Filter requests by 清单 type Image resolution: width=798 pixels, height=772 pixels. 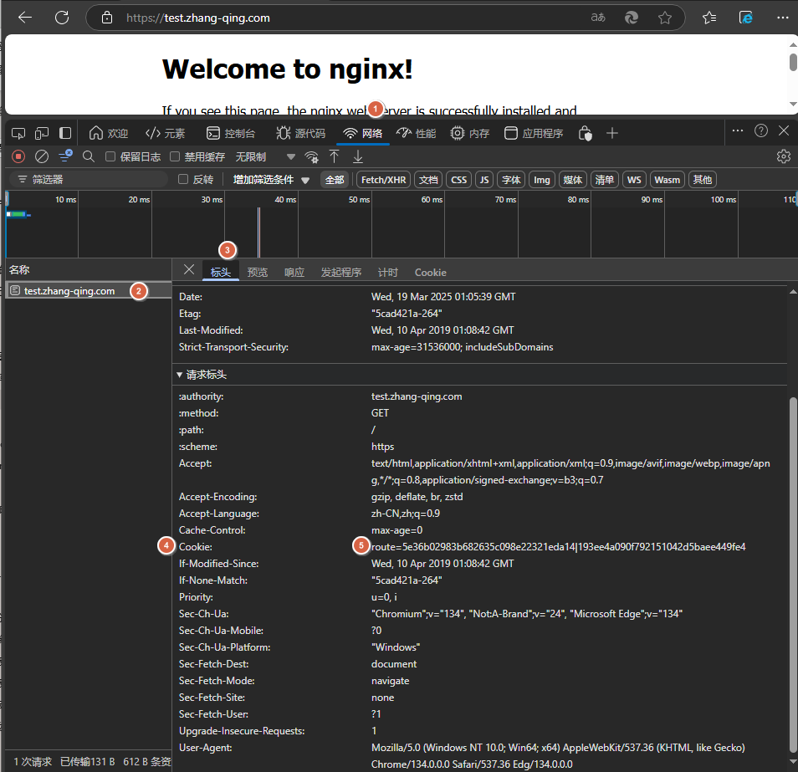[x=604, y=180]
